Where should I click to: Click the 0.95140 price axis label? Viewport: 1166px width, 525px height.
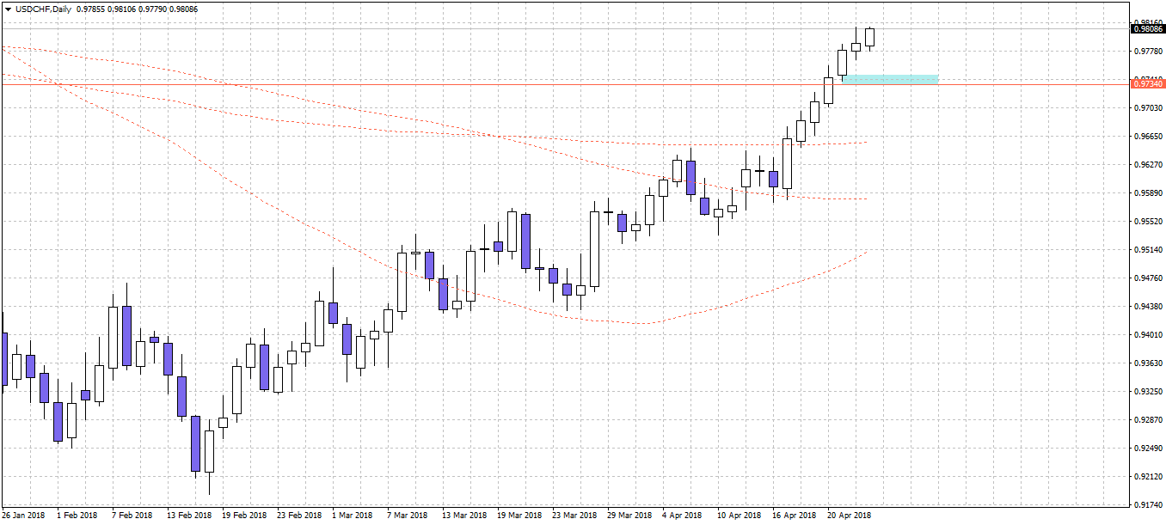click(1150, 250)
